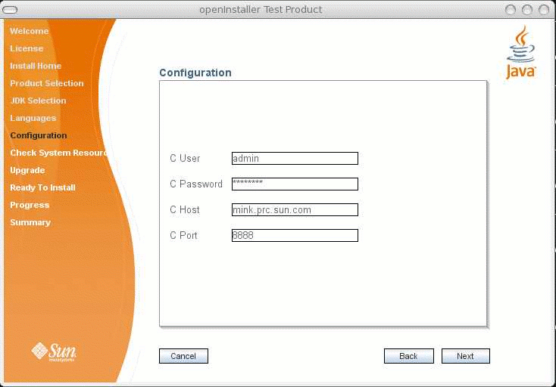Select Configuration step in sidebar

pyautogui.click(x=39, y=135)
